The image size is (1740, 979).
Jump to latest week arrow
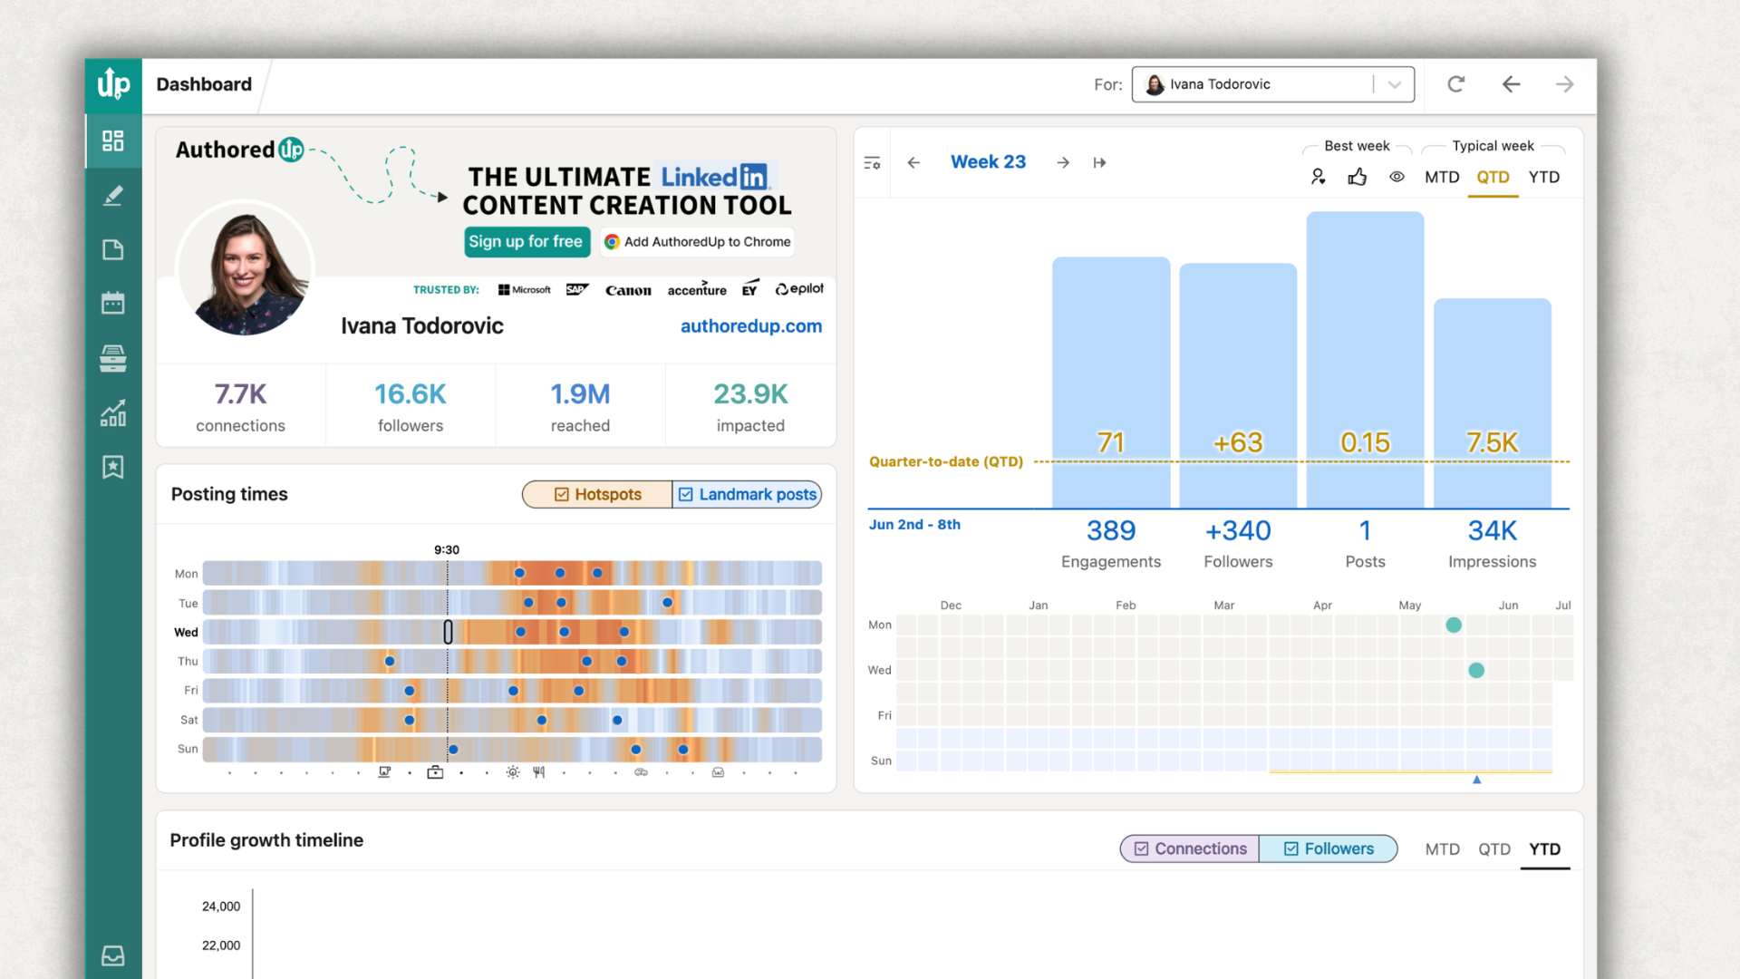(1099, 162)
